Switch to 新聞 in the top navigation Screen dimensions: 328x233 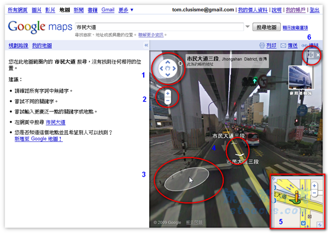point(79,10)
